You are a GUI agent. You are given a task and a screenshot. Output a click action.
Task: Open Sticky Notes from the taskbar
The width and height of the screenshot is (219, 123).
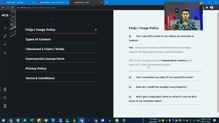[x=39, y=120]
